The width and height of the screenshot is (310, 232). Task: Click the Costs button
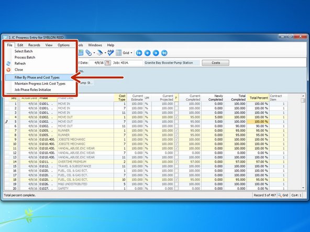coord(216,63)
